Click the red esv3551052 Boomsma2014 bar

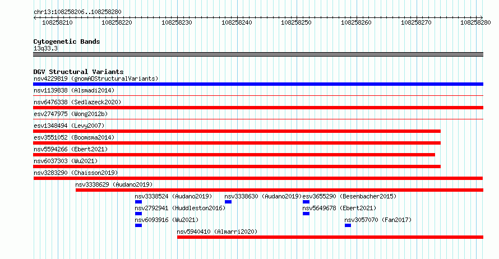237,143
